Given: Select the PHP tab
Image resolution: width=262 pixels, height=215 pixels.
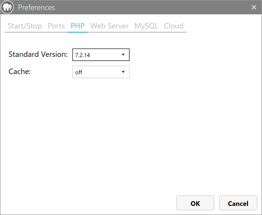Looking at the screenshot, I should (78, 26).
